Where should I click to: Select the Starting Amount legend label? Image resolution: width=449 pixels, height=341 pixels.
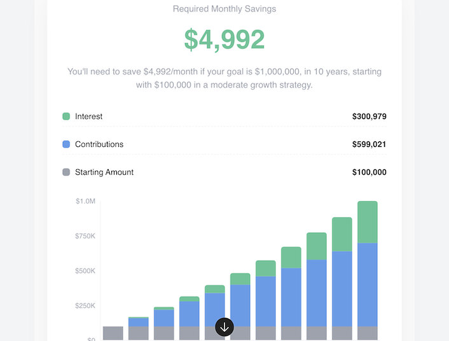(x=104, y=172)
